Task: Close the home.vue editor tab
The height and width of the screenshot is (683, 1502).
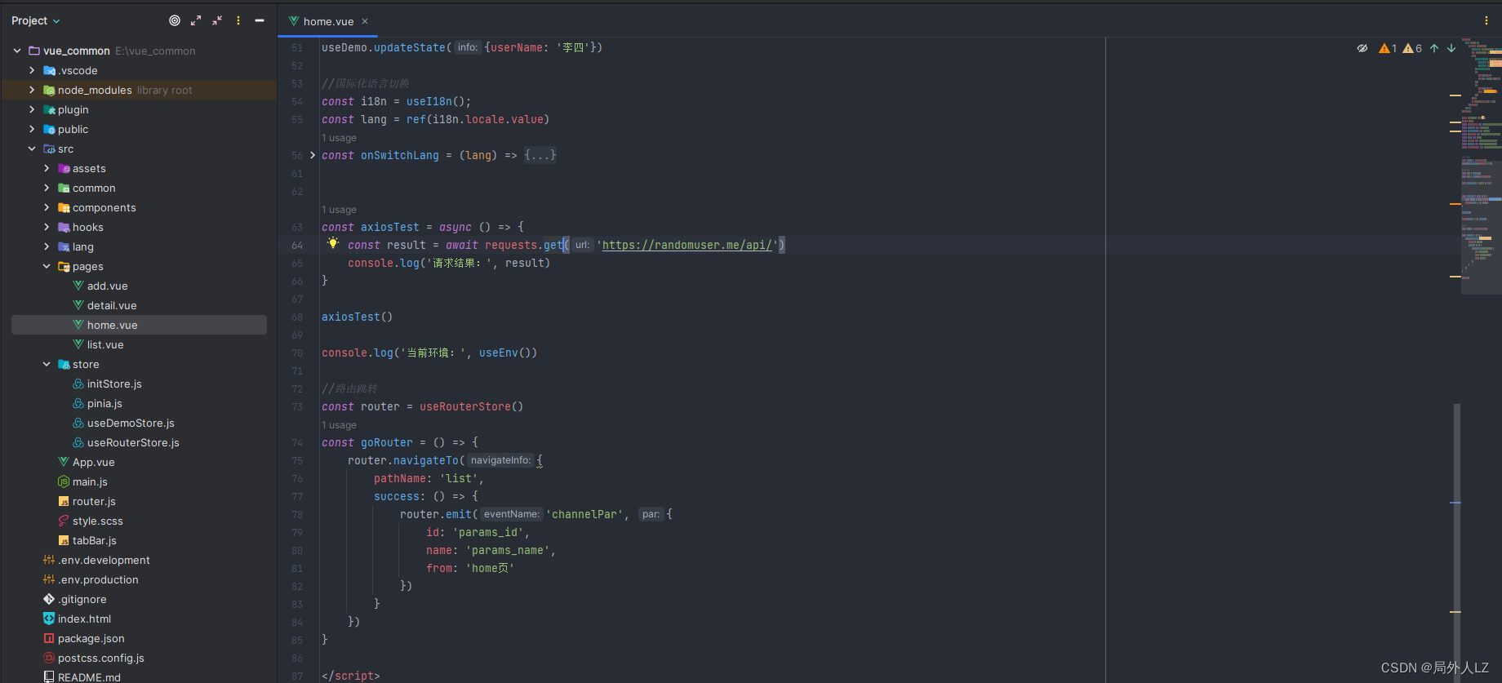Action: pos(365,21)
